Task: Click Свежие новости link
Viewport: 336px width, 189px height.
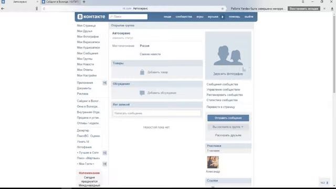Action: (x=150, y=54)
